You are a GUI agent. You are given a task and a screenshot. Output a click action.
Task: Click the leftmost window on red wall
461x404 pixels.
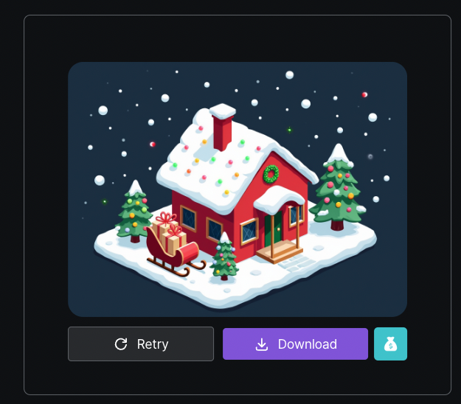tap(188, 218)
